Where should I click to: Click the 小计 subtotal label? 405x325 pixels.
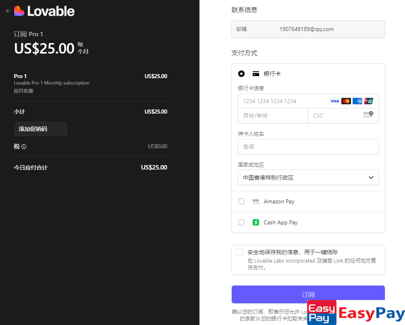19,112
